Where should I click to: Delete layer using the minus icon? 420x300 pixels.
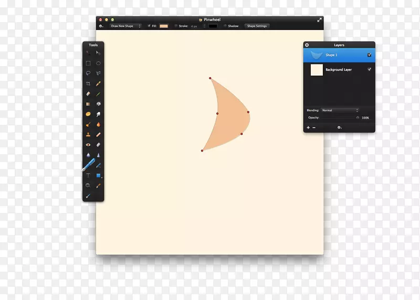(x=314, y=127)
